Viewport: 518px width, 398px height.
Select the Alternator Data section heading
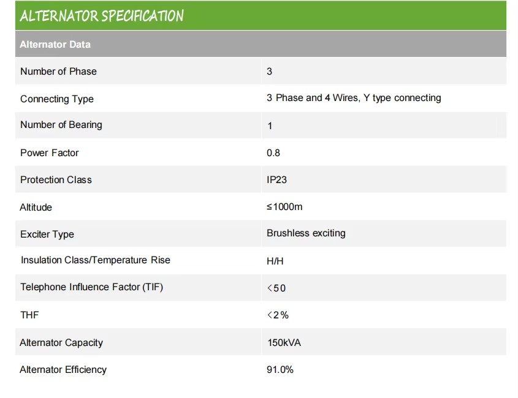click(55, 44)
